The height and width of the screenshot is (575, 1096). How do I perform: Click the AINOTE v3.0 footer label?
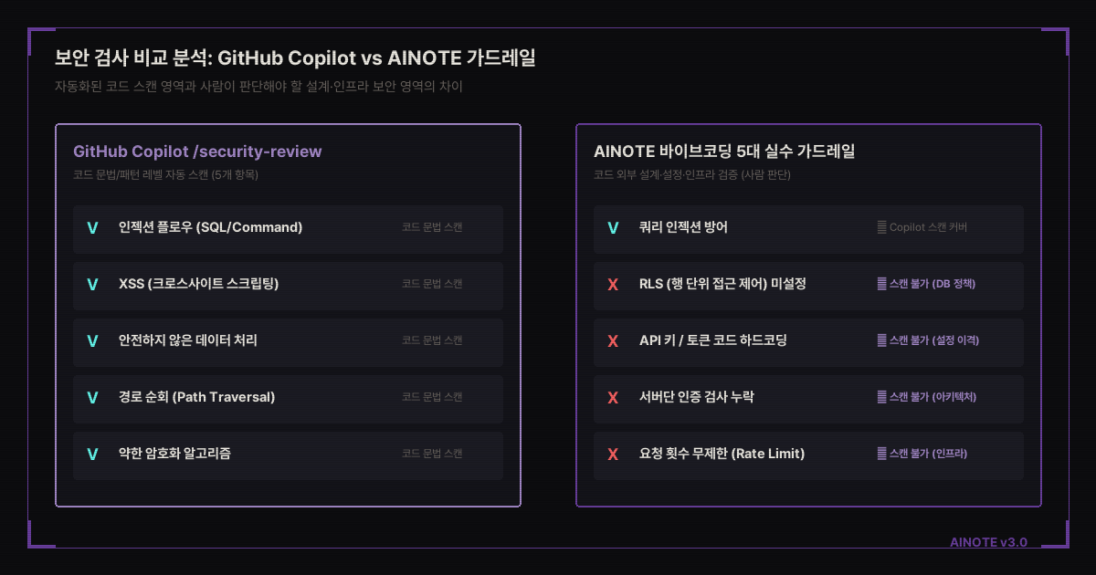(988, 542)
